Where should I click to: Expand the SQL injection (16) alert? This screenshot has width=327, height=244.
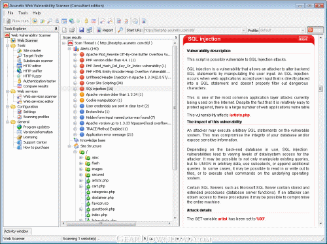click(x=75, y=89)
